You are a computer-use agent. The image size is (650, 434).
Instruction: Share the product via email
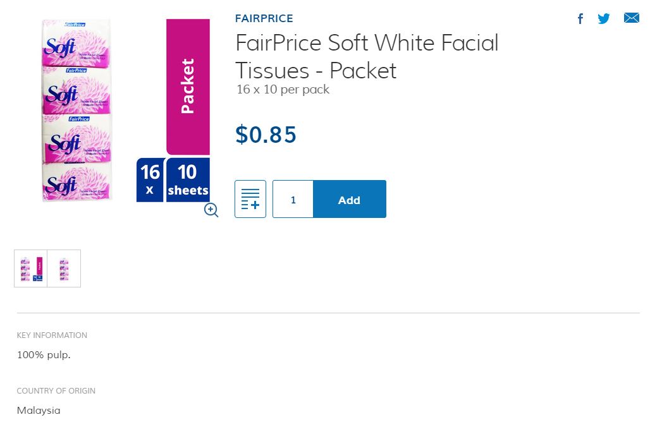click(x=631, y=18)
